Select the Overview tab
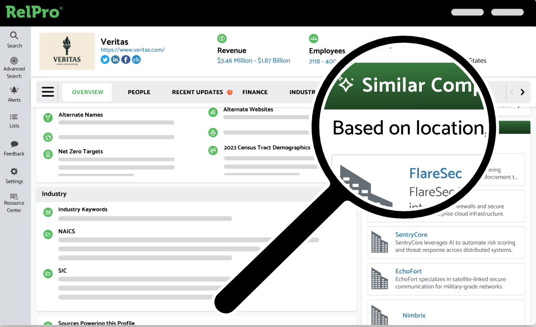Screen dimensions: 536x327 (87, 92)
